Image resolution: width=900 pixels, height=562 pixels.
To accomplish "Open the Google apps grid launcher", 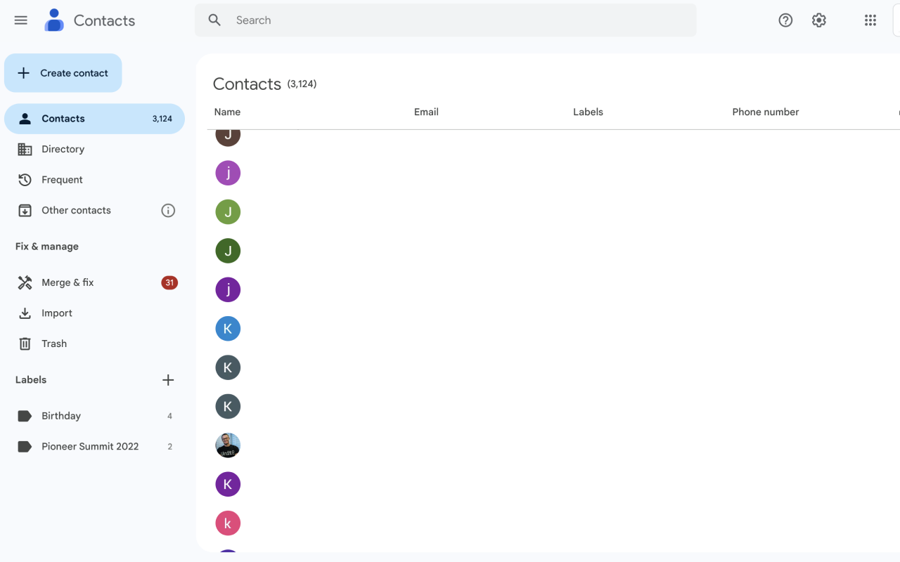I will click(870, 20).
